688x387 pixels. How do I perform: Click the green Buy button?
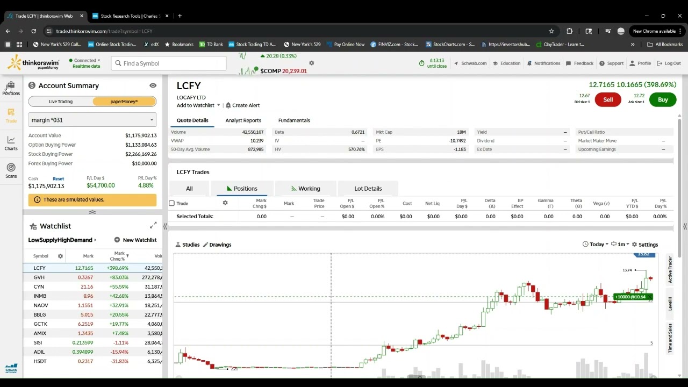pyautogui.click(x=663, y=100)
